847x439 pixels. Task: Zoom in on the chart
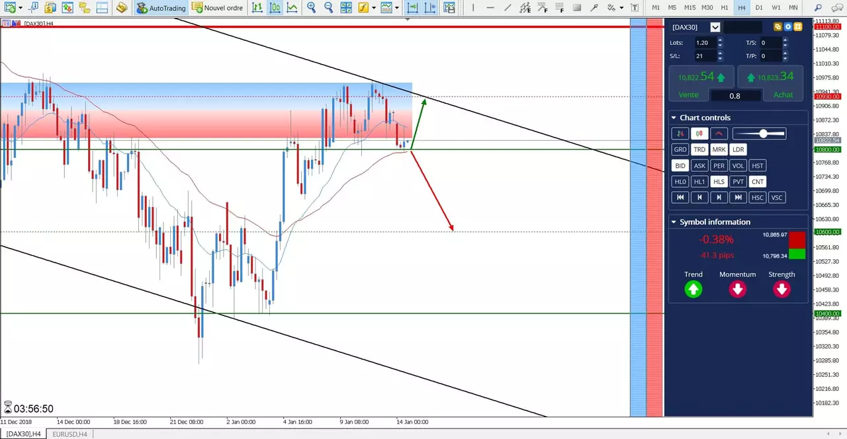click(312, 8)
